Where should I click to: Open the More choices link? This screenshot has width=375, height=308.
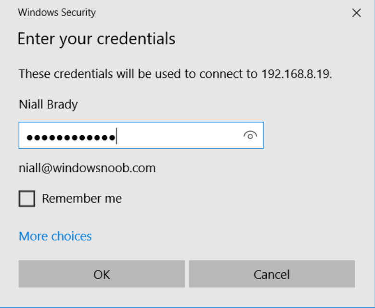pyautogui.click(x=55, y=236)
